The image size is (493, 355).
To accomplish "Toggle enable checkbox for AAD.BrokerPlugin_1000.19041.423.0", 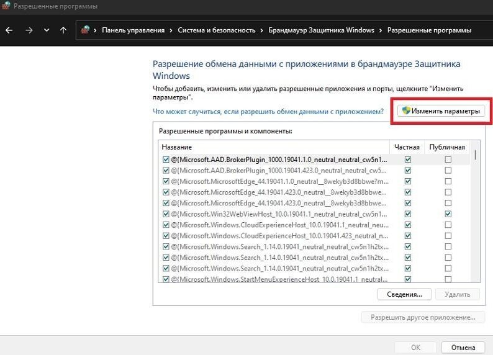I will pyautogui.click(x=166, y=171).
